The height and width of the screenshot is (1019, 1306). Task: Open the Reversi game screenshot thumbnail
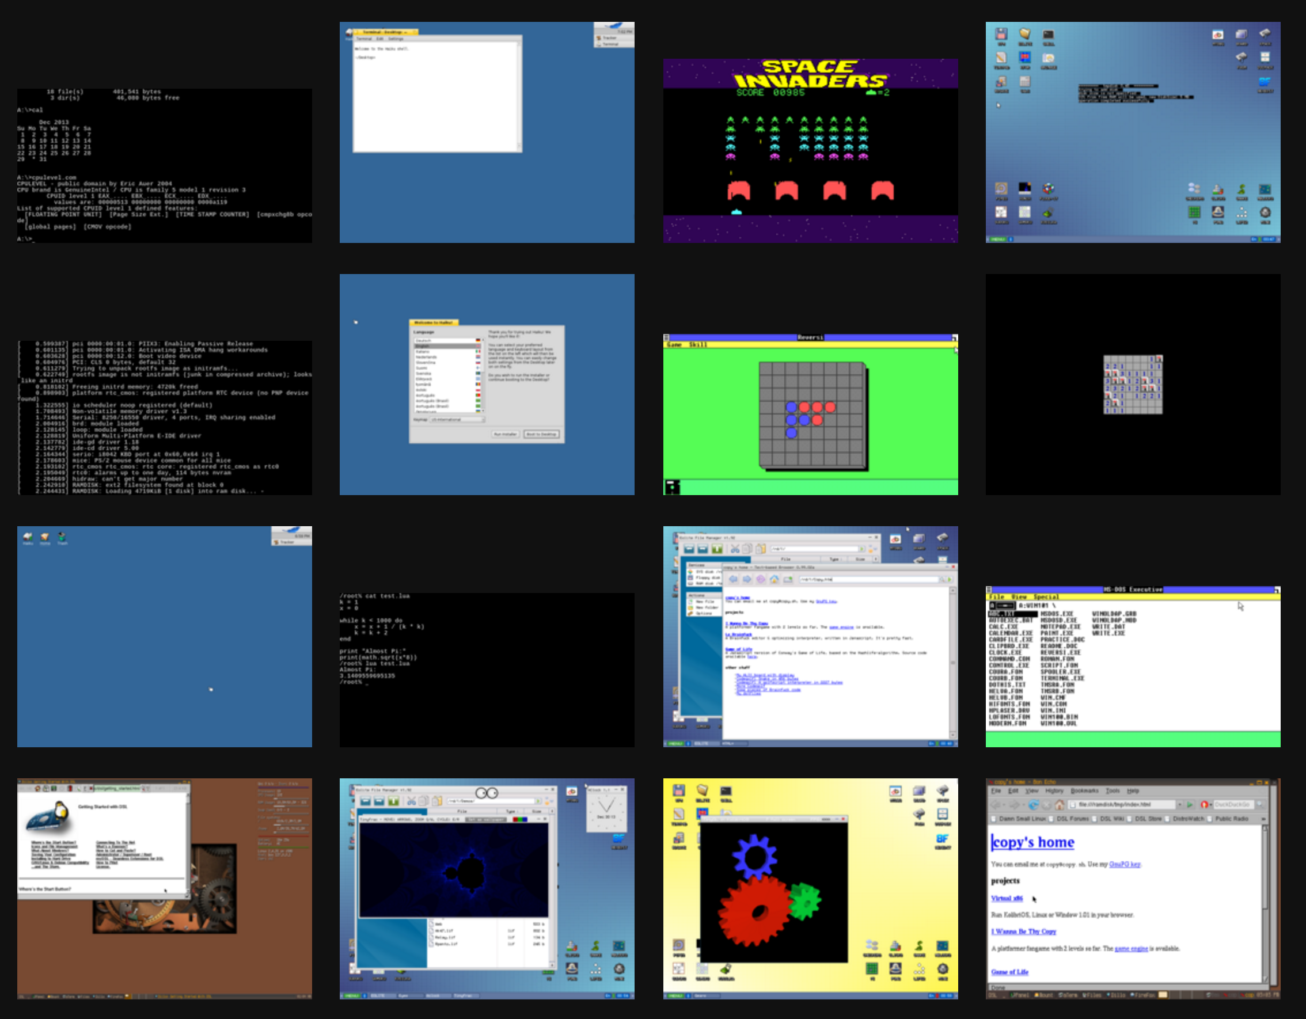(810, 415)
